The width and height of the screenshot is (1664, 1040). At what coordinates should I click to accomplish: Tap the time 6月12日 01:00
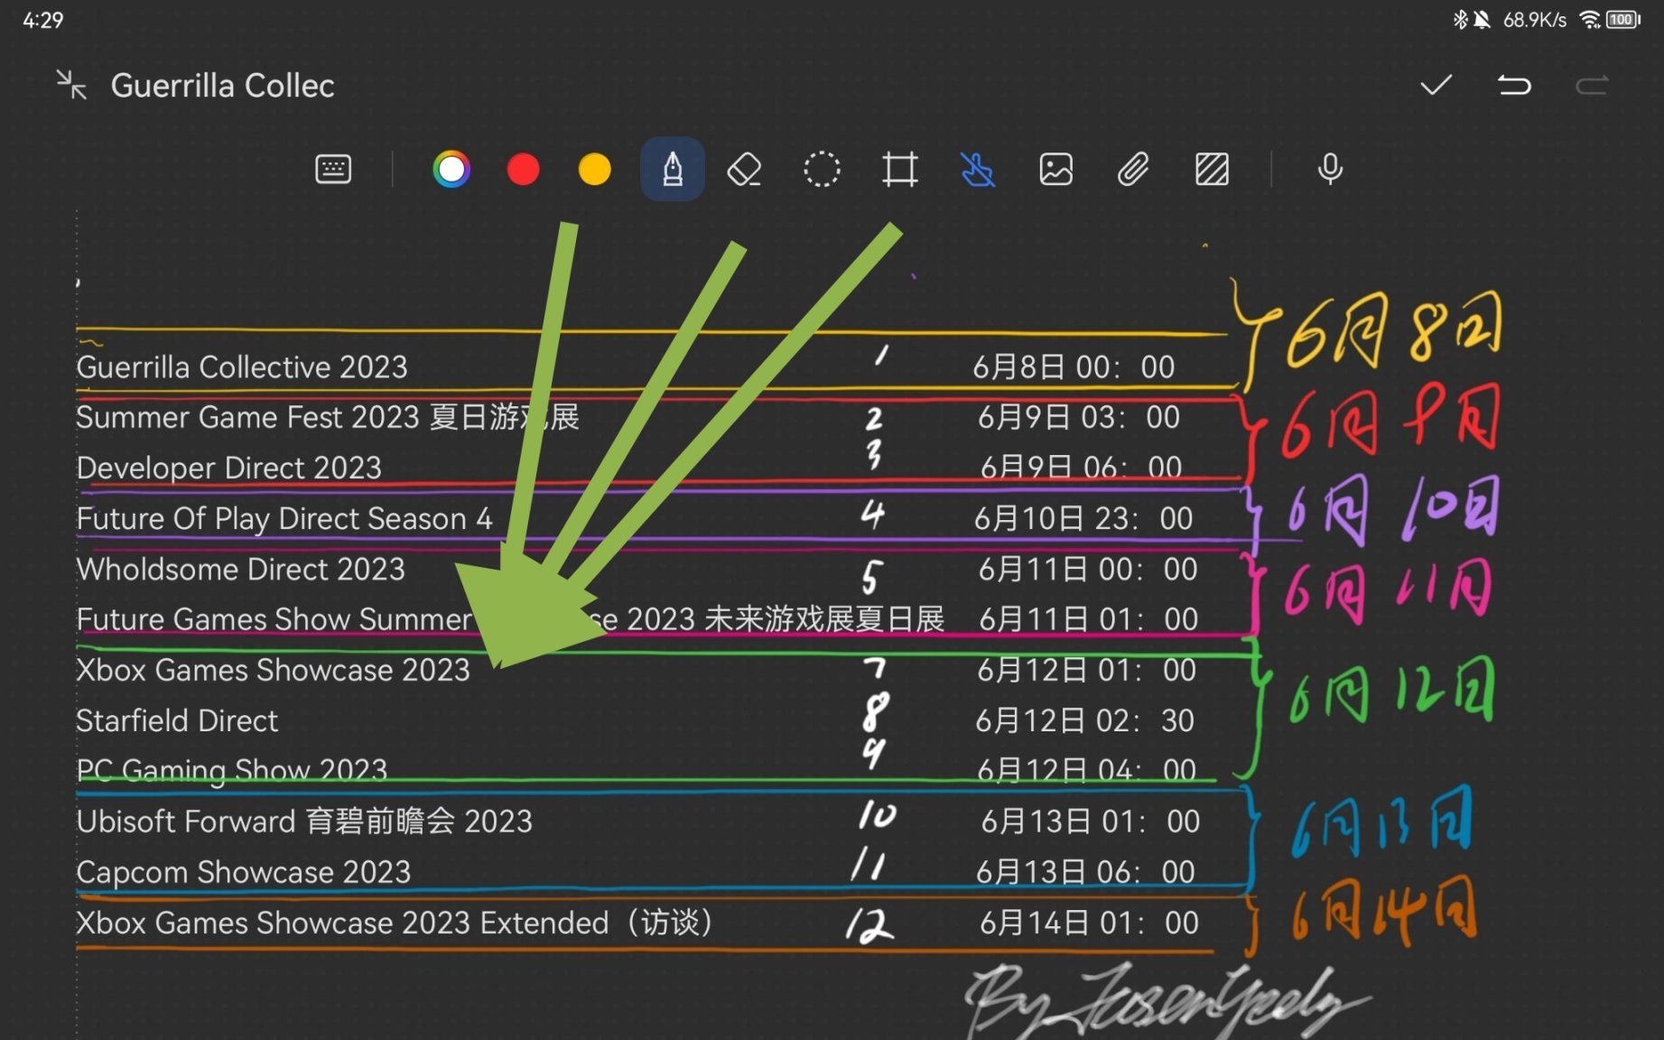(x=1086, y=670)
